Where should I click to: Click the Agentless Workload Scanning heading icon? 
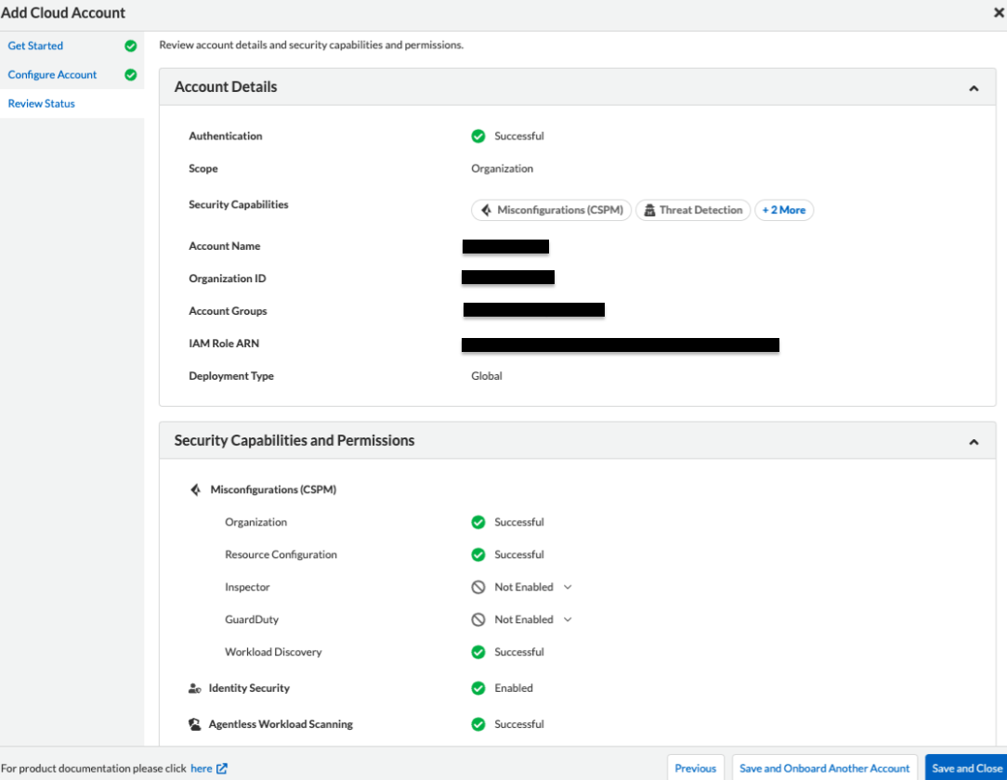tap(194, 724)
